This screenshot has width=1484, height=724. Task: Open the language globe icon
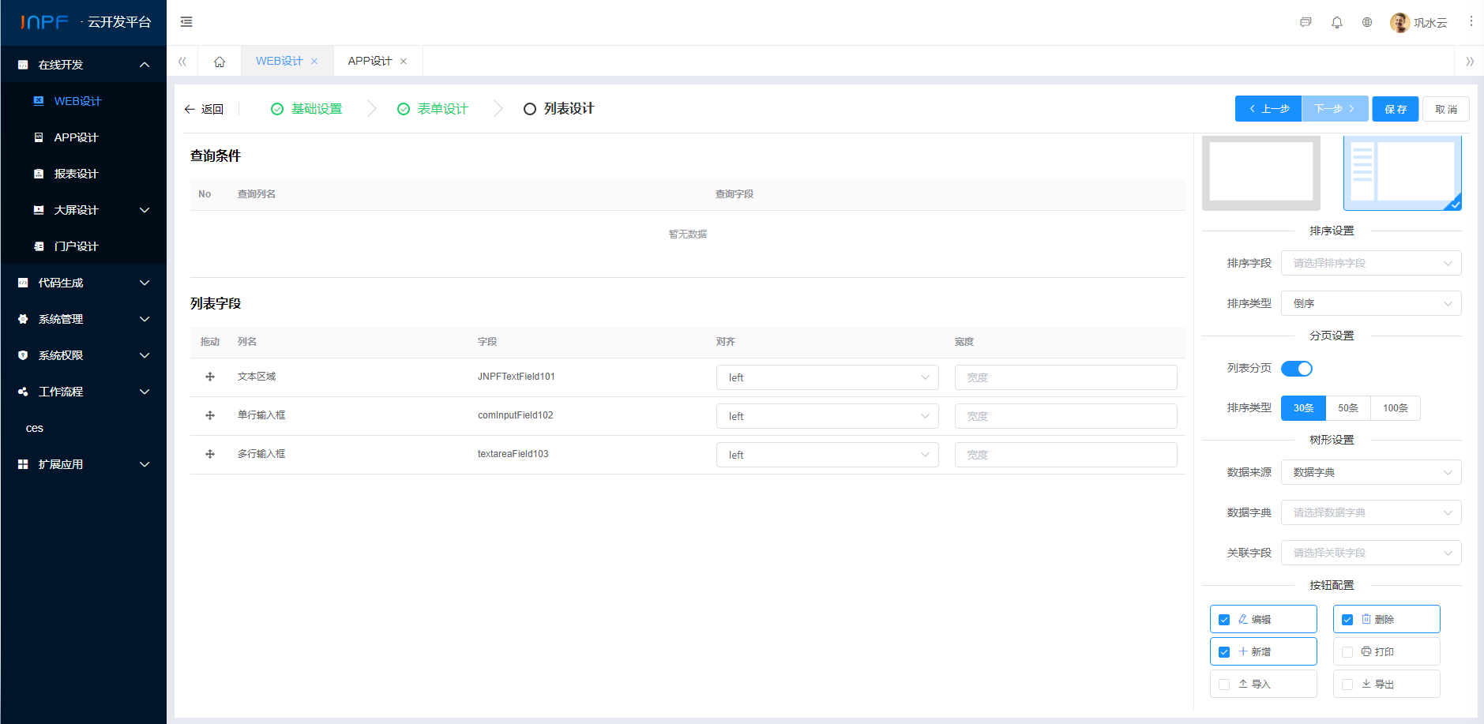click(1367, 22)
